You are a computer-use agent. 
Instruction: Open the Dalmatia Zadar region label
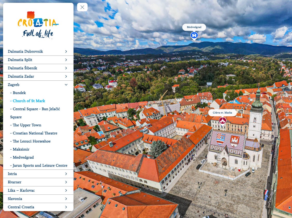click(x=21, y=76)
